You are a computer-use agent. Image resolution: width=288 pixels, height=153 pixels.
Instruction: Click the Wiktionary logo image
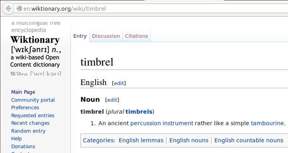click(x=35, y=48)
